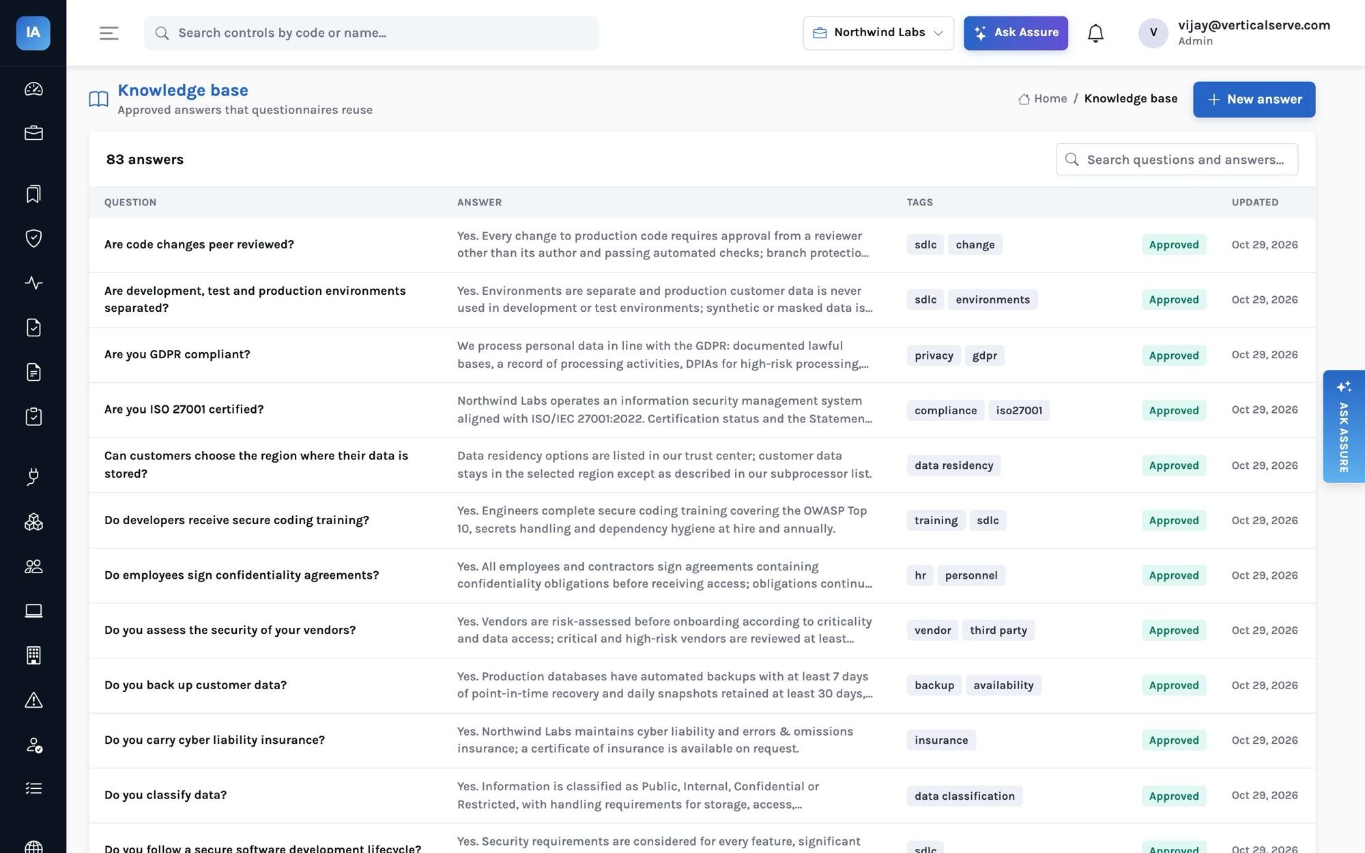1365x853 pixels.
Task: Expand the Northwind Labs workspace dropdown
Action: [878, 33]
